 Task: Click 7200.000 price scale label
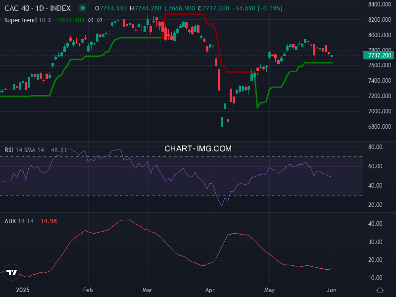coord(380,96)
